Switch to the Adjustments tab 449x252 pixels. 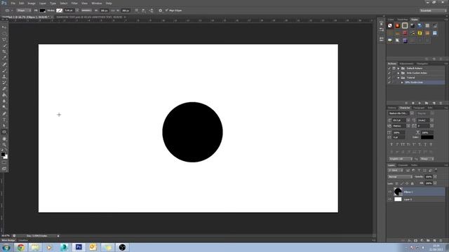tap(406, 64)
